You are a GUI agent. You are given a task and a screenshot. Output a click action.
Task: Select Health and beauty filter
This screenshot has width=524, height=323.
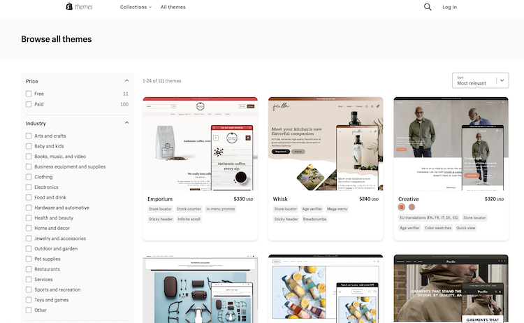pyautogui.click(x=29, y=218)
